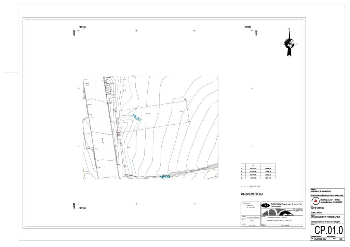
Task: Click row D in the coordinate table
Action: [x=258, y=178]
